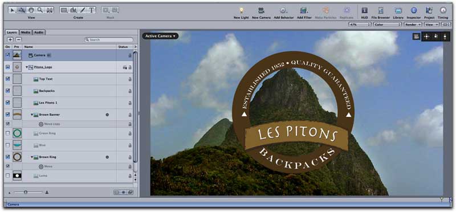
Task: Switch to the Audio tab
Action: [x=39, y=32]
